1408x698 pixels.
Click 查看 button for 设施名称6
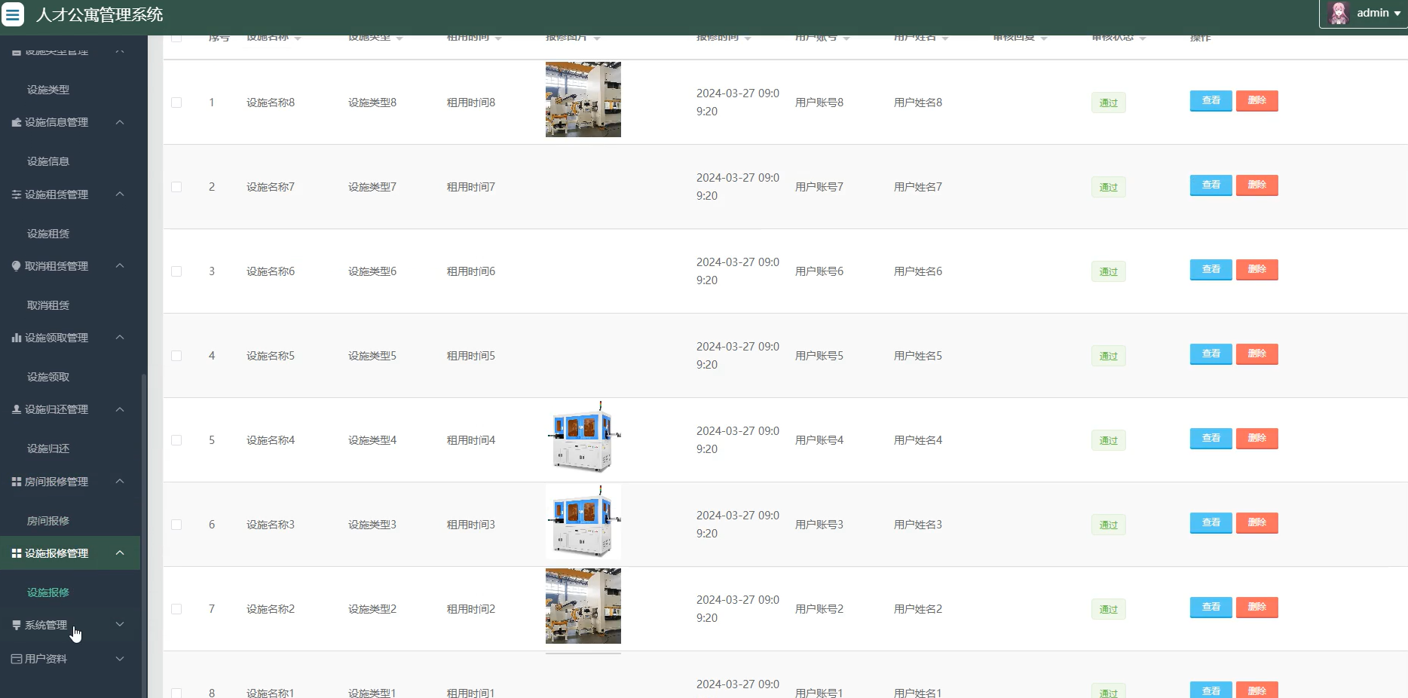tap(1211, 270)
